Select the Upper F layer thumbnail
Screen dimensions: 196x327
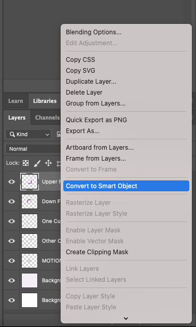point(30,181)
